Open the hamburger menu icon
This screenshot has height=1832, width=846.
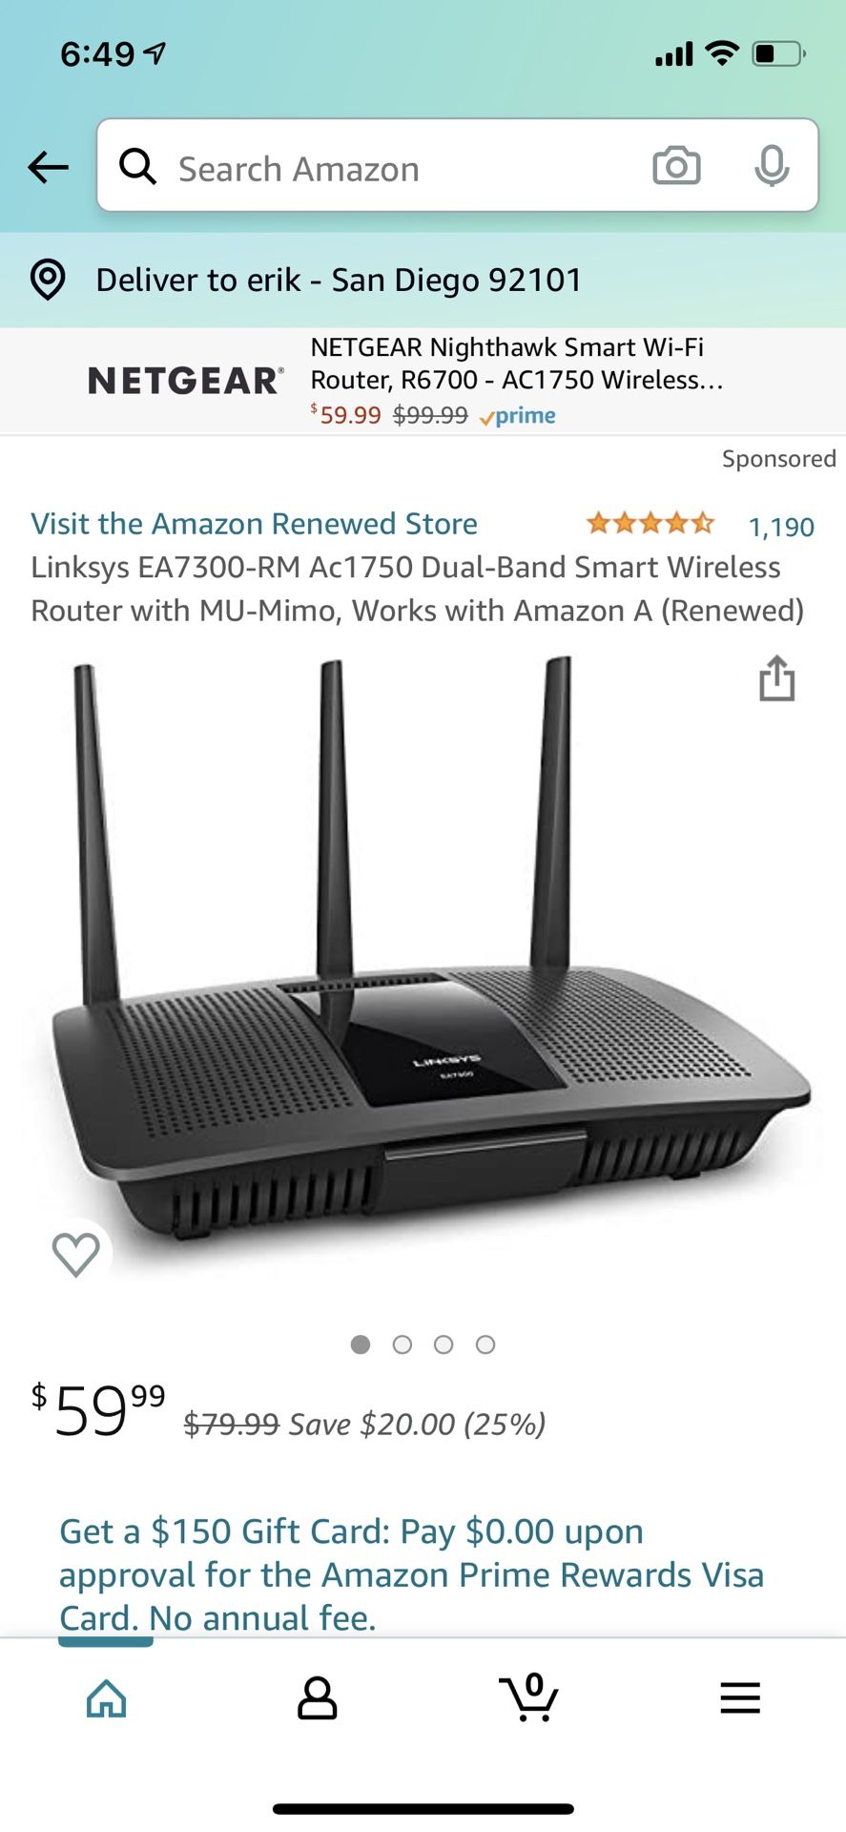click(740, 1697)
